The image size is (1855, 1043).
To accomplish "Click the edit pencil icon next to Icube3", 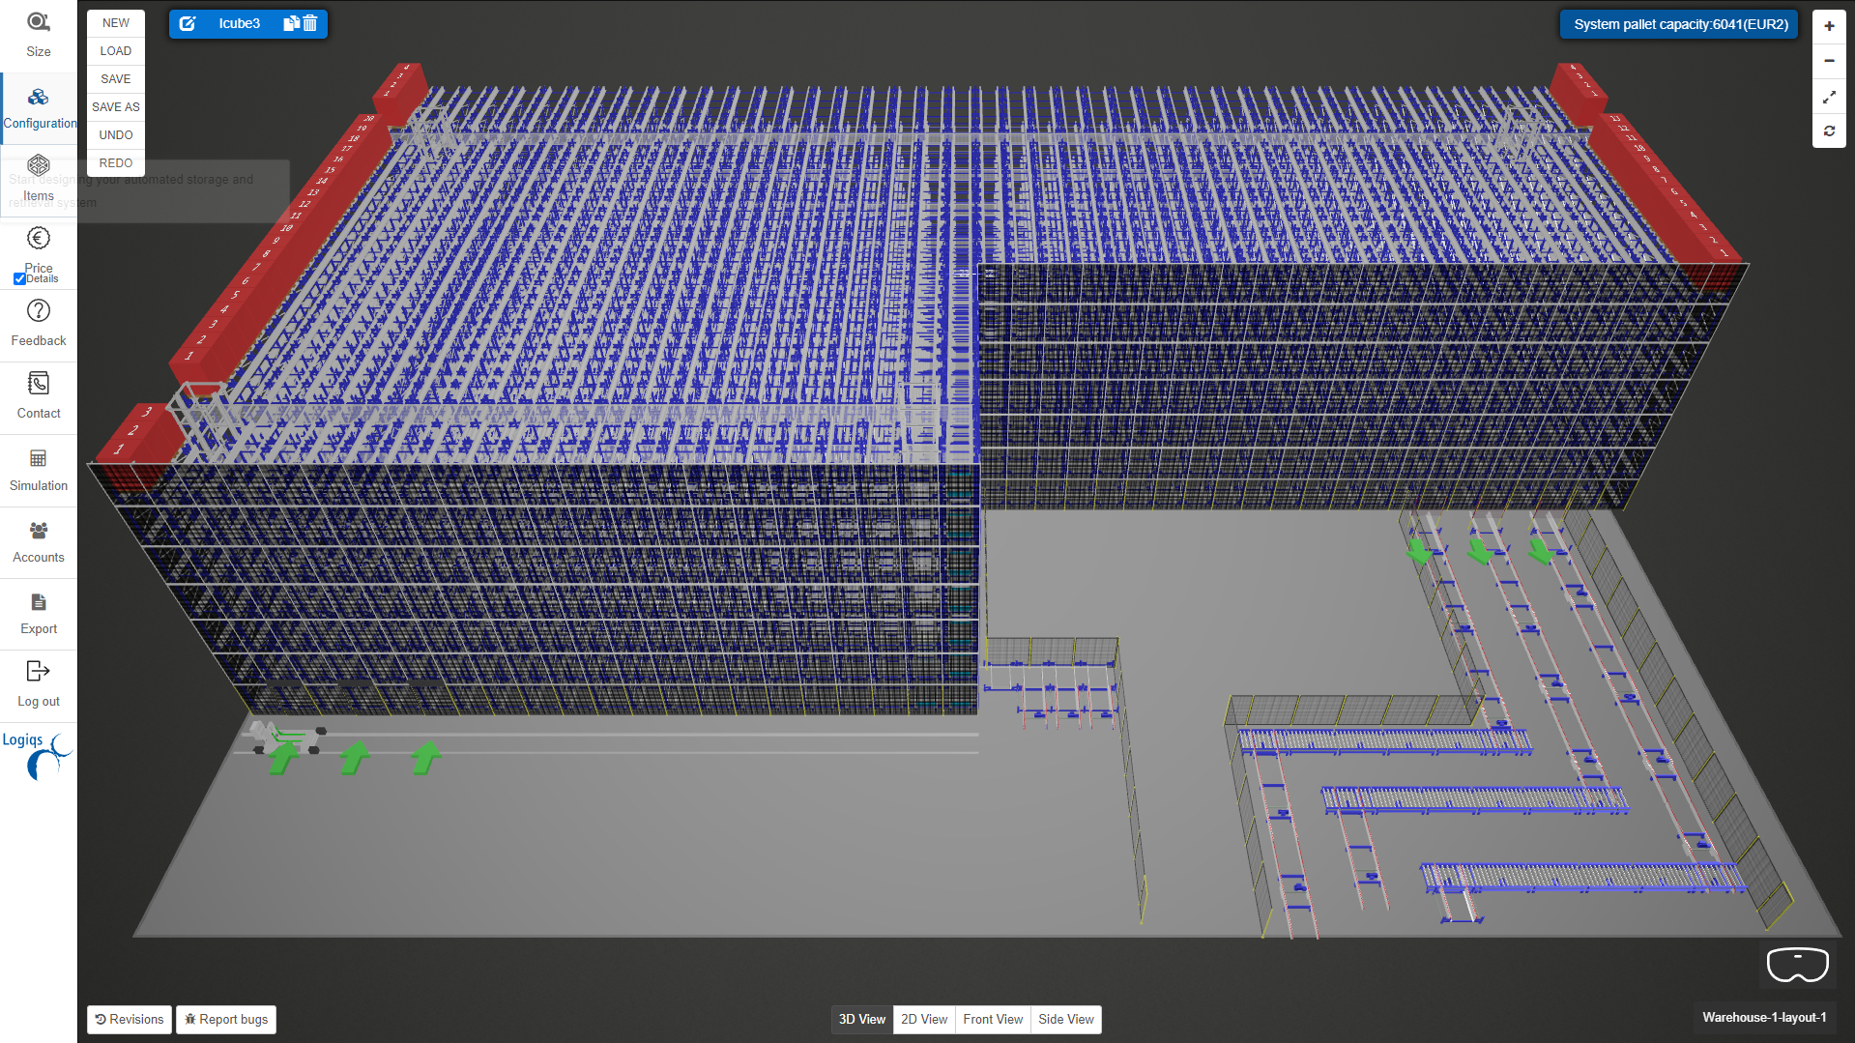I will tap(188, 23).
